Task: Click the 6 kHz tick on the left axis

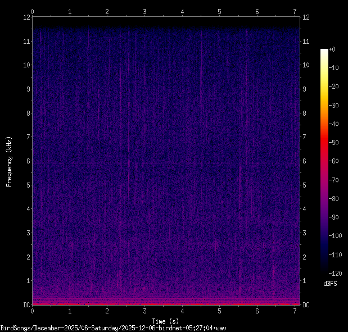Action: click(26, 161)
